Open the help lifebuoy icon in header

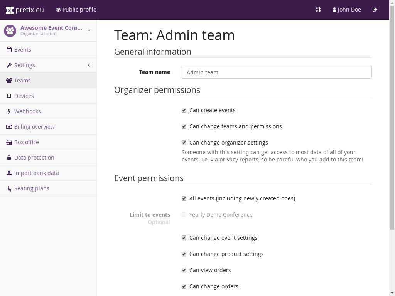click(318, 10)
